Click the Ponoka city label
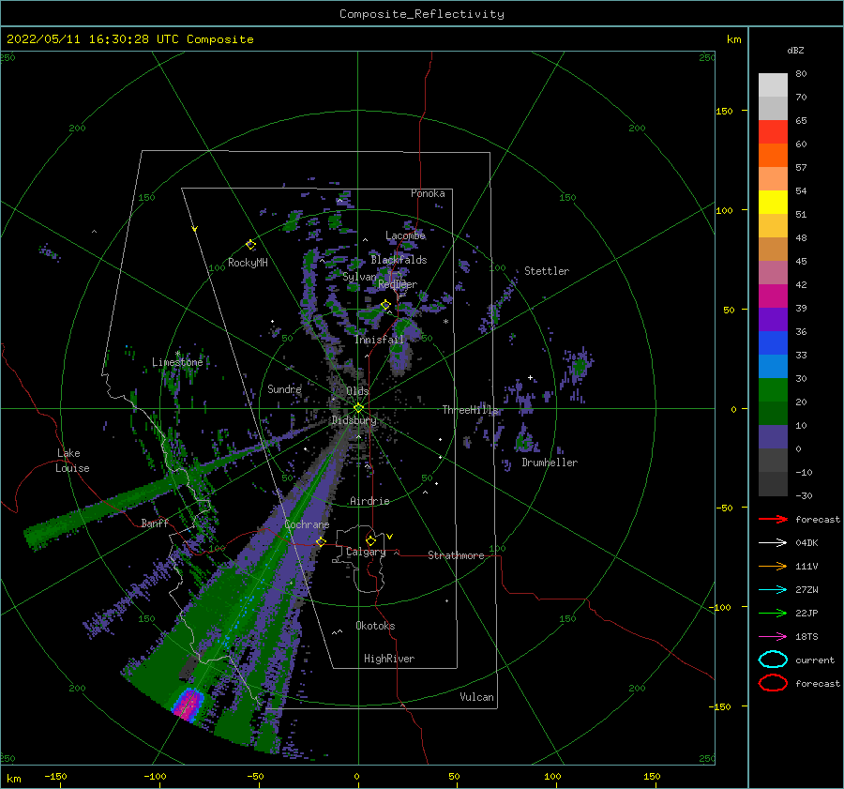 pyautogui.click(x=428, y=193)
